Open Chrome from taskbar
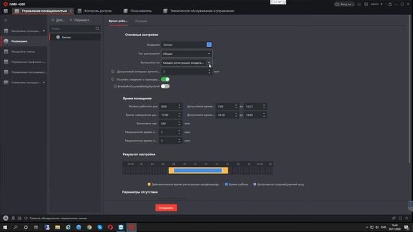Image resolution: width=413 pixels, height=232 pixels. click(x=89, y=227)
